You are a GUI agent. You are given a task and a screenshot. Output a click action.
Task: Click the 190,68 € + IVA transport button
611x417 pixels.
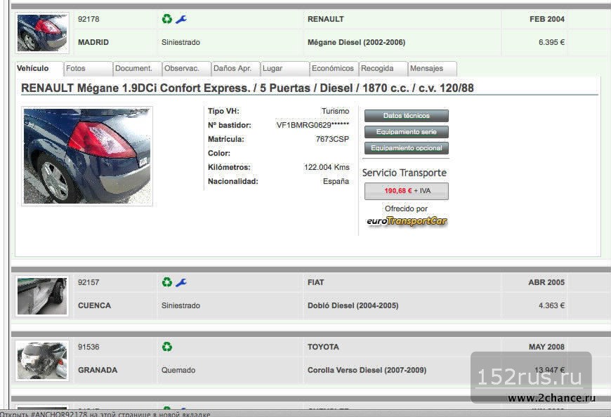[x=407, y=191]
